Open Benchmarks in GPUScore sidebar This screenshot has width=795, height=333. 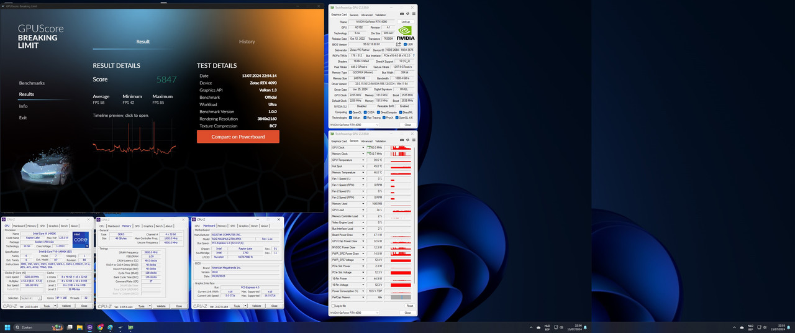tap(32, 83)
